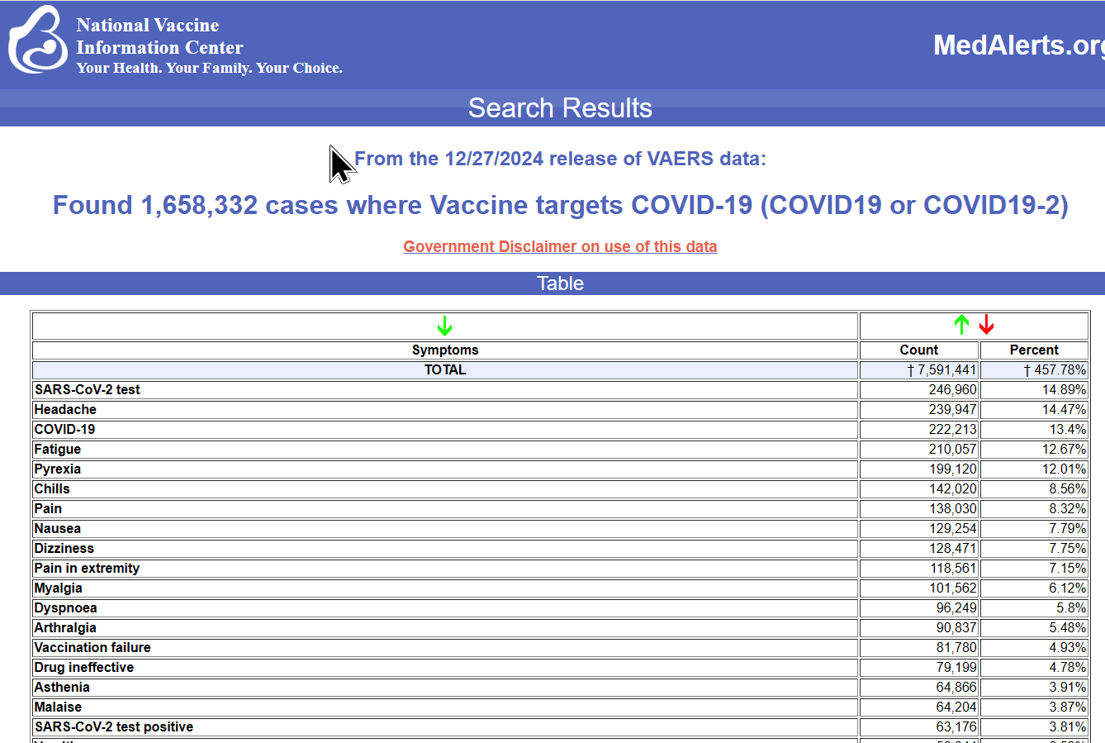Click the TOTAL row label
Viewport: 1105px width, 743px height.
pyautogui.click(x=444, y=369)
